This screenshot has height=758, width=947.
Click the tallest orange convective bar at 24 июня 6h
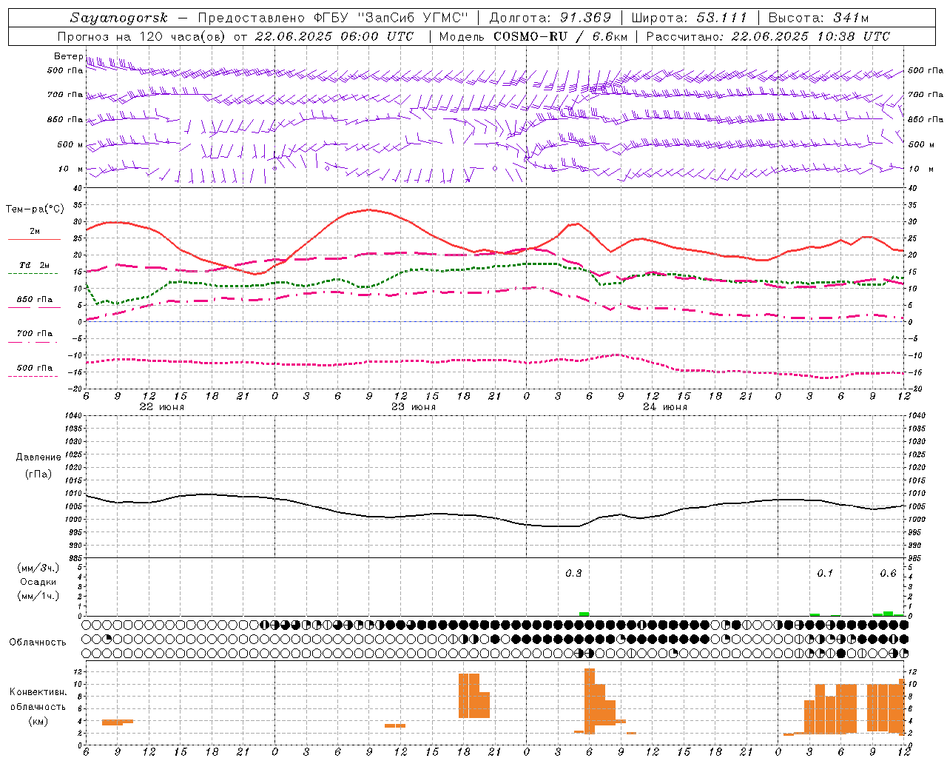coord(590,701)
